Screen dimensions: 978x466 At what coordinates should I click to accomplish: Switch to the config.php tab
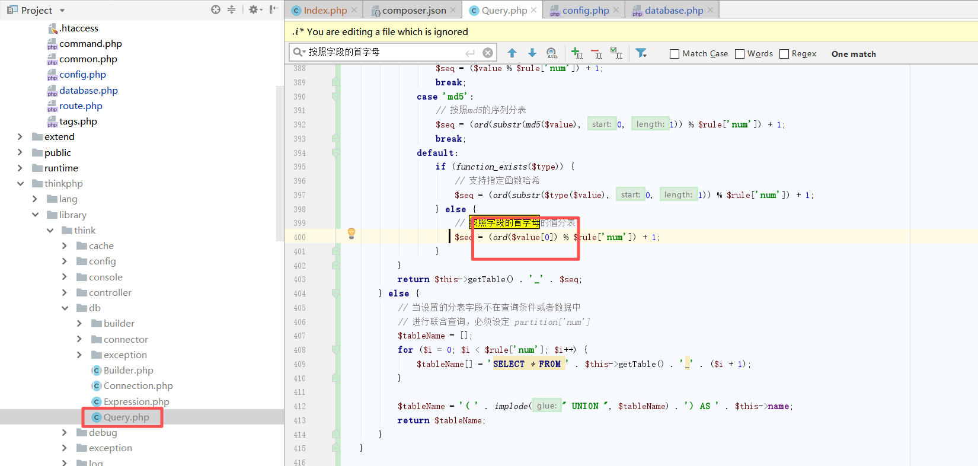coord(585,10)
